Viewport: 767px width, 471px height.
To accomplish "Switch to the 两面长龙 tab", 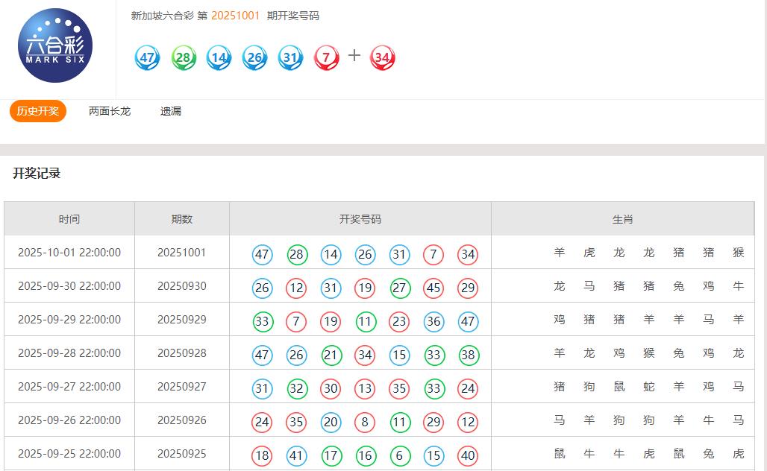I will (110, 111).
